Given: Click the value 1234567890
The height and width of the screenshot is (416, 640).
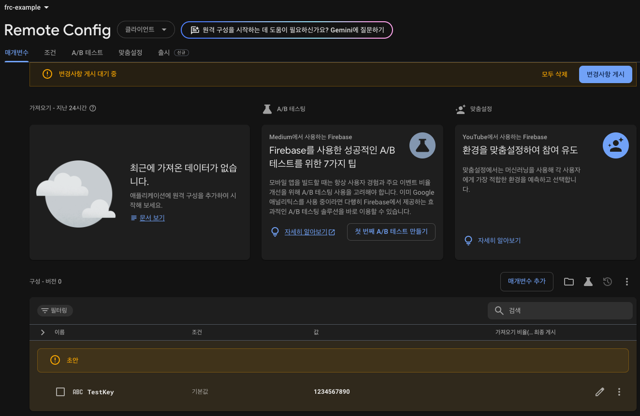Looking at the screenshot, I should coord(332,391).
